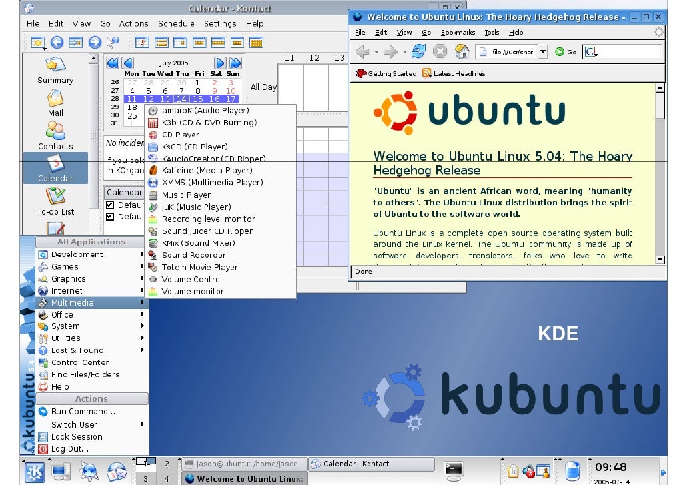Click the Go to Today icon in Kontact toolbar
This screenshot has width=687, height=485.
(76, 43)
